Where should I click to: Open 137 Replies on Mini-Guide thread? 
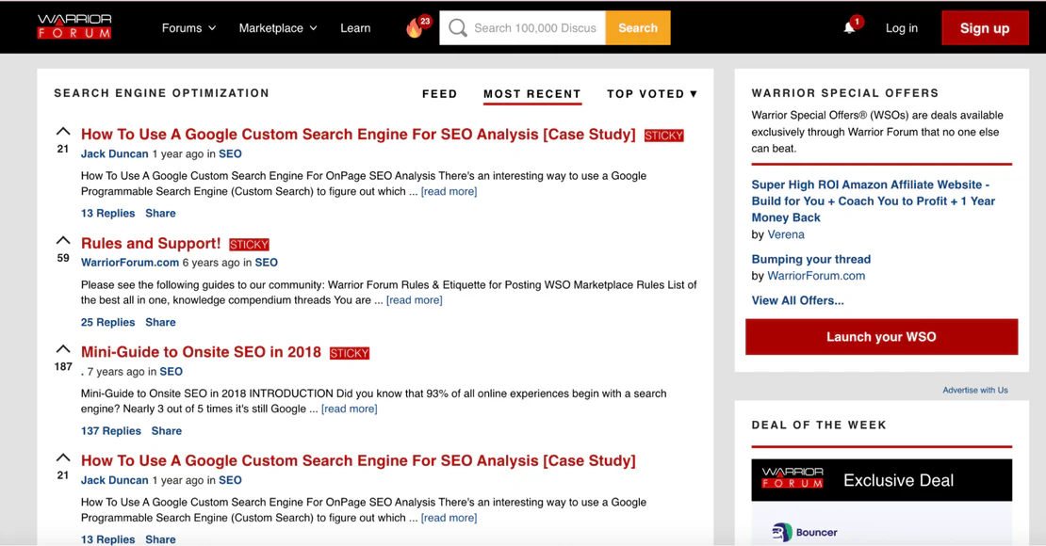(x=111, y=431)
